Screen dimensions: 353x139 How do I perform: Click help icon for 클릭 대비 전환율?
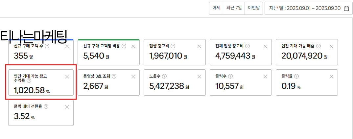point(46,106)
